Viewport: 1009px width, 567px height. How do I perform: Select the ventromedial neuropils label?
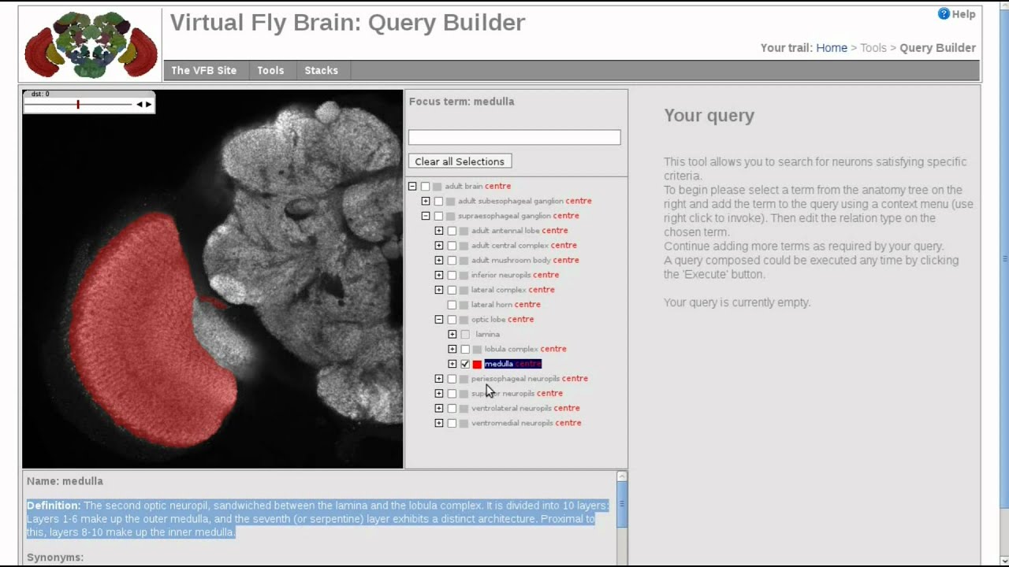point(512,423)
